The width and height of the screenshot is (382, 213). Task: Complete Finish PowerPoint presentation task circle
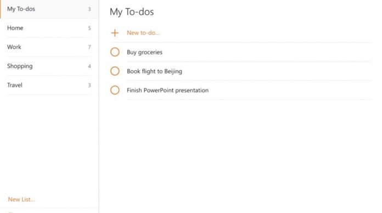click(115, 90)
